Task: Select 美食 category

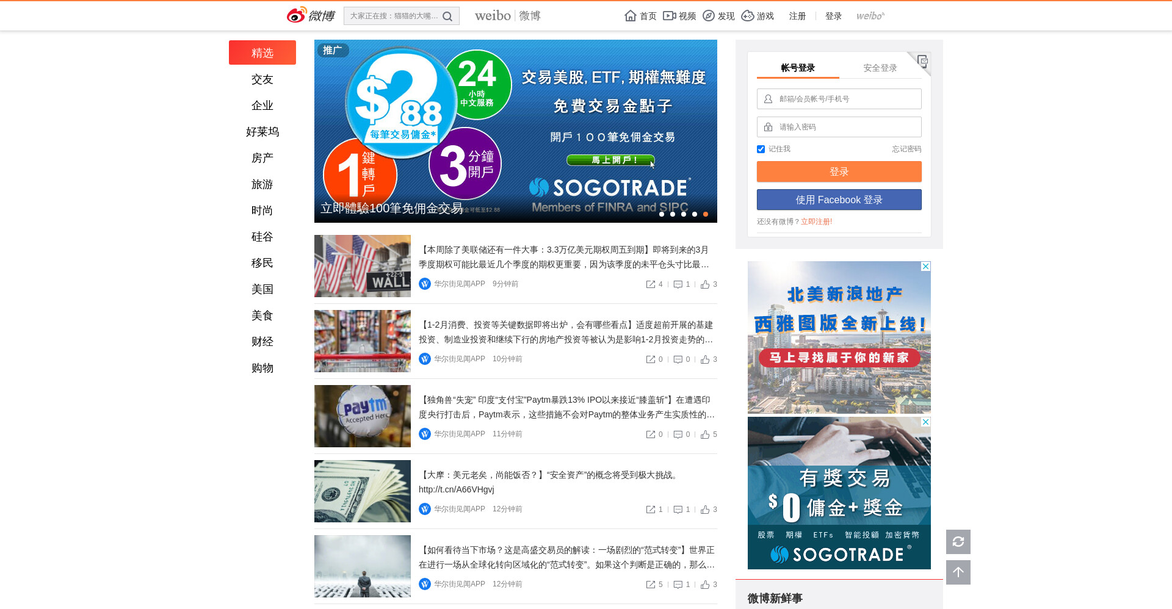Action: coord(262,315)
